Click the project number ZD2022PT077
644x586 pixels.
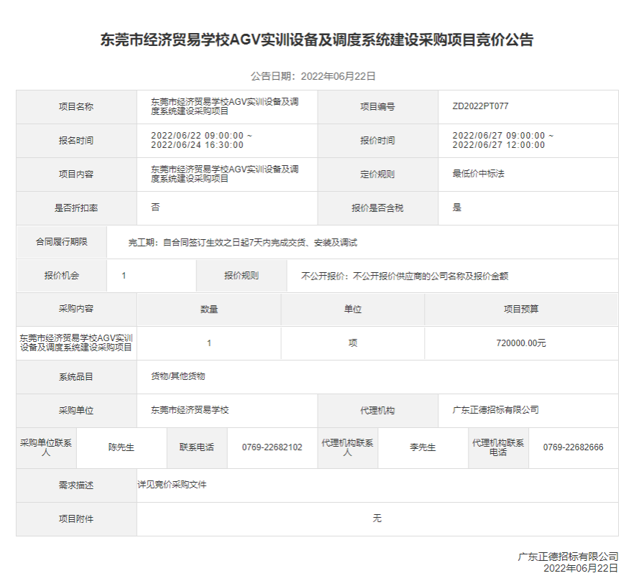(481, 106)
